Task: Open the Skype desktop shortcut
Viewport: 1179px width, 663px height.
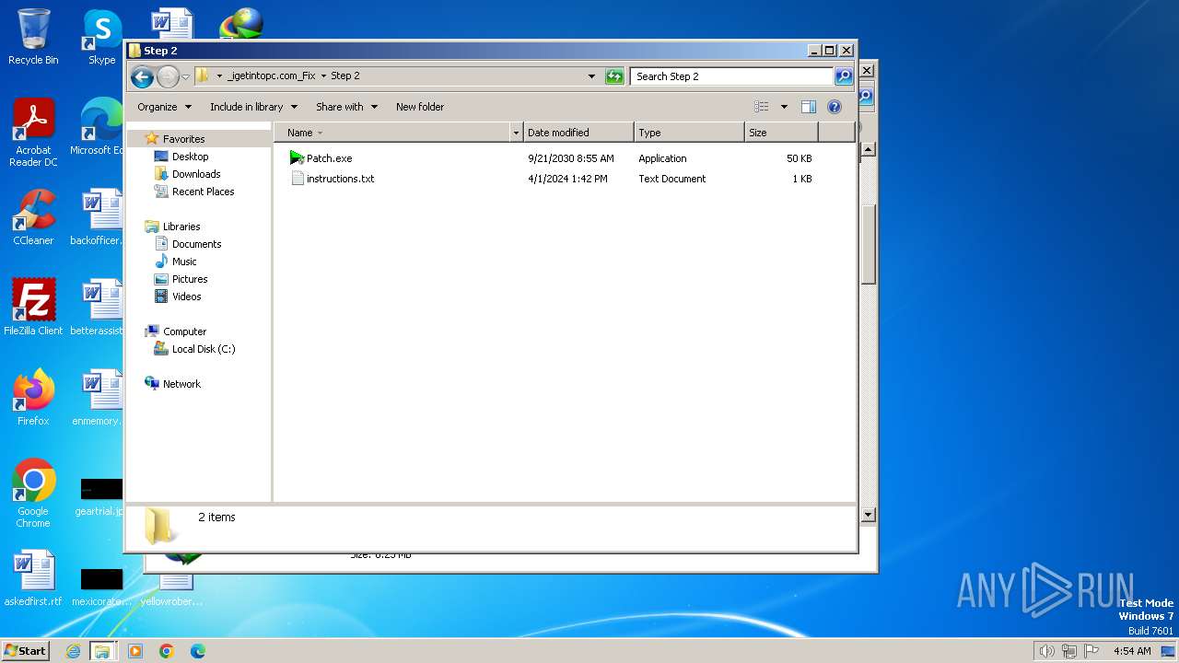Action: coord(101,38)
